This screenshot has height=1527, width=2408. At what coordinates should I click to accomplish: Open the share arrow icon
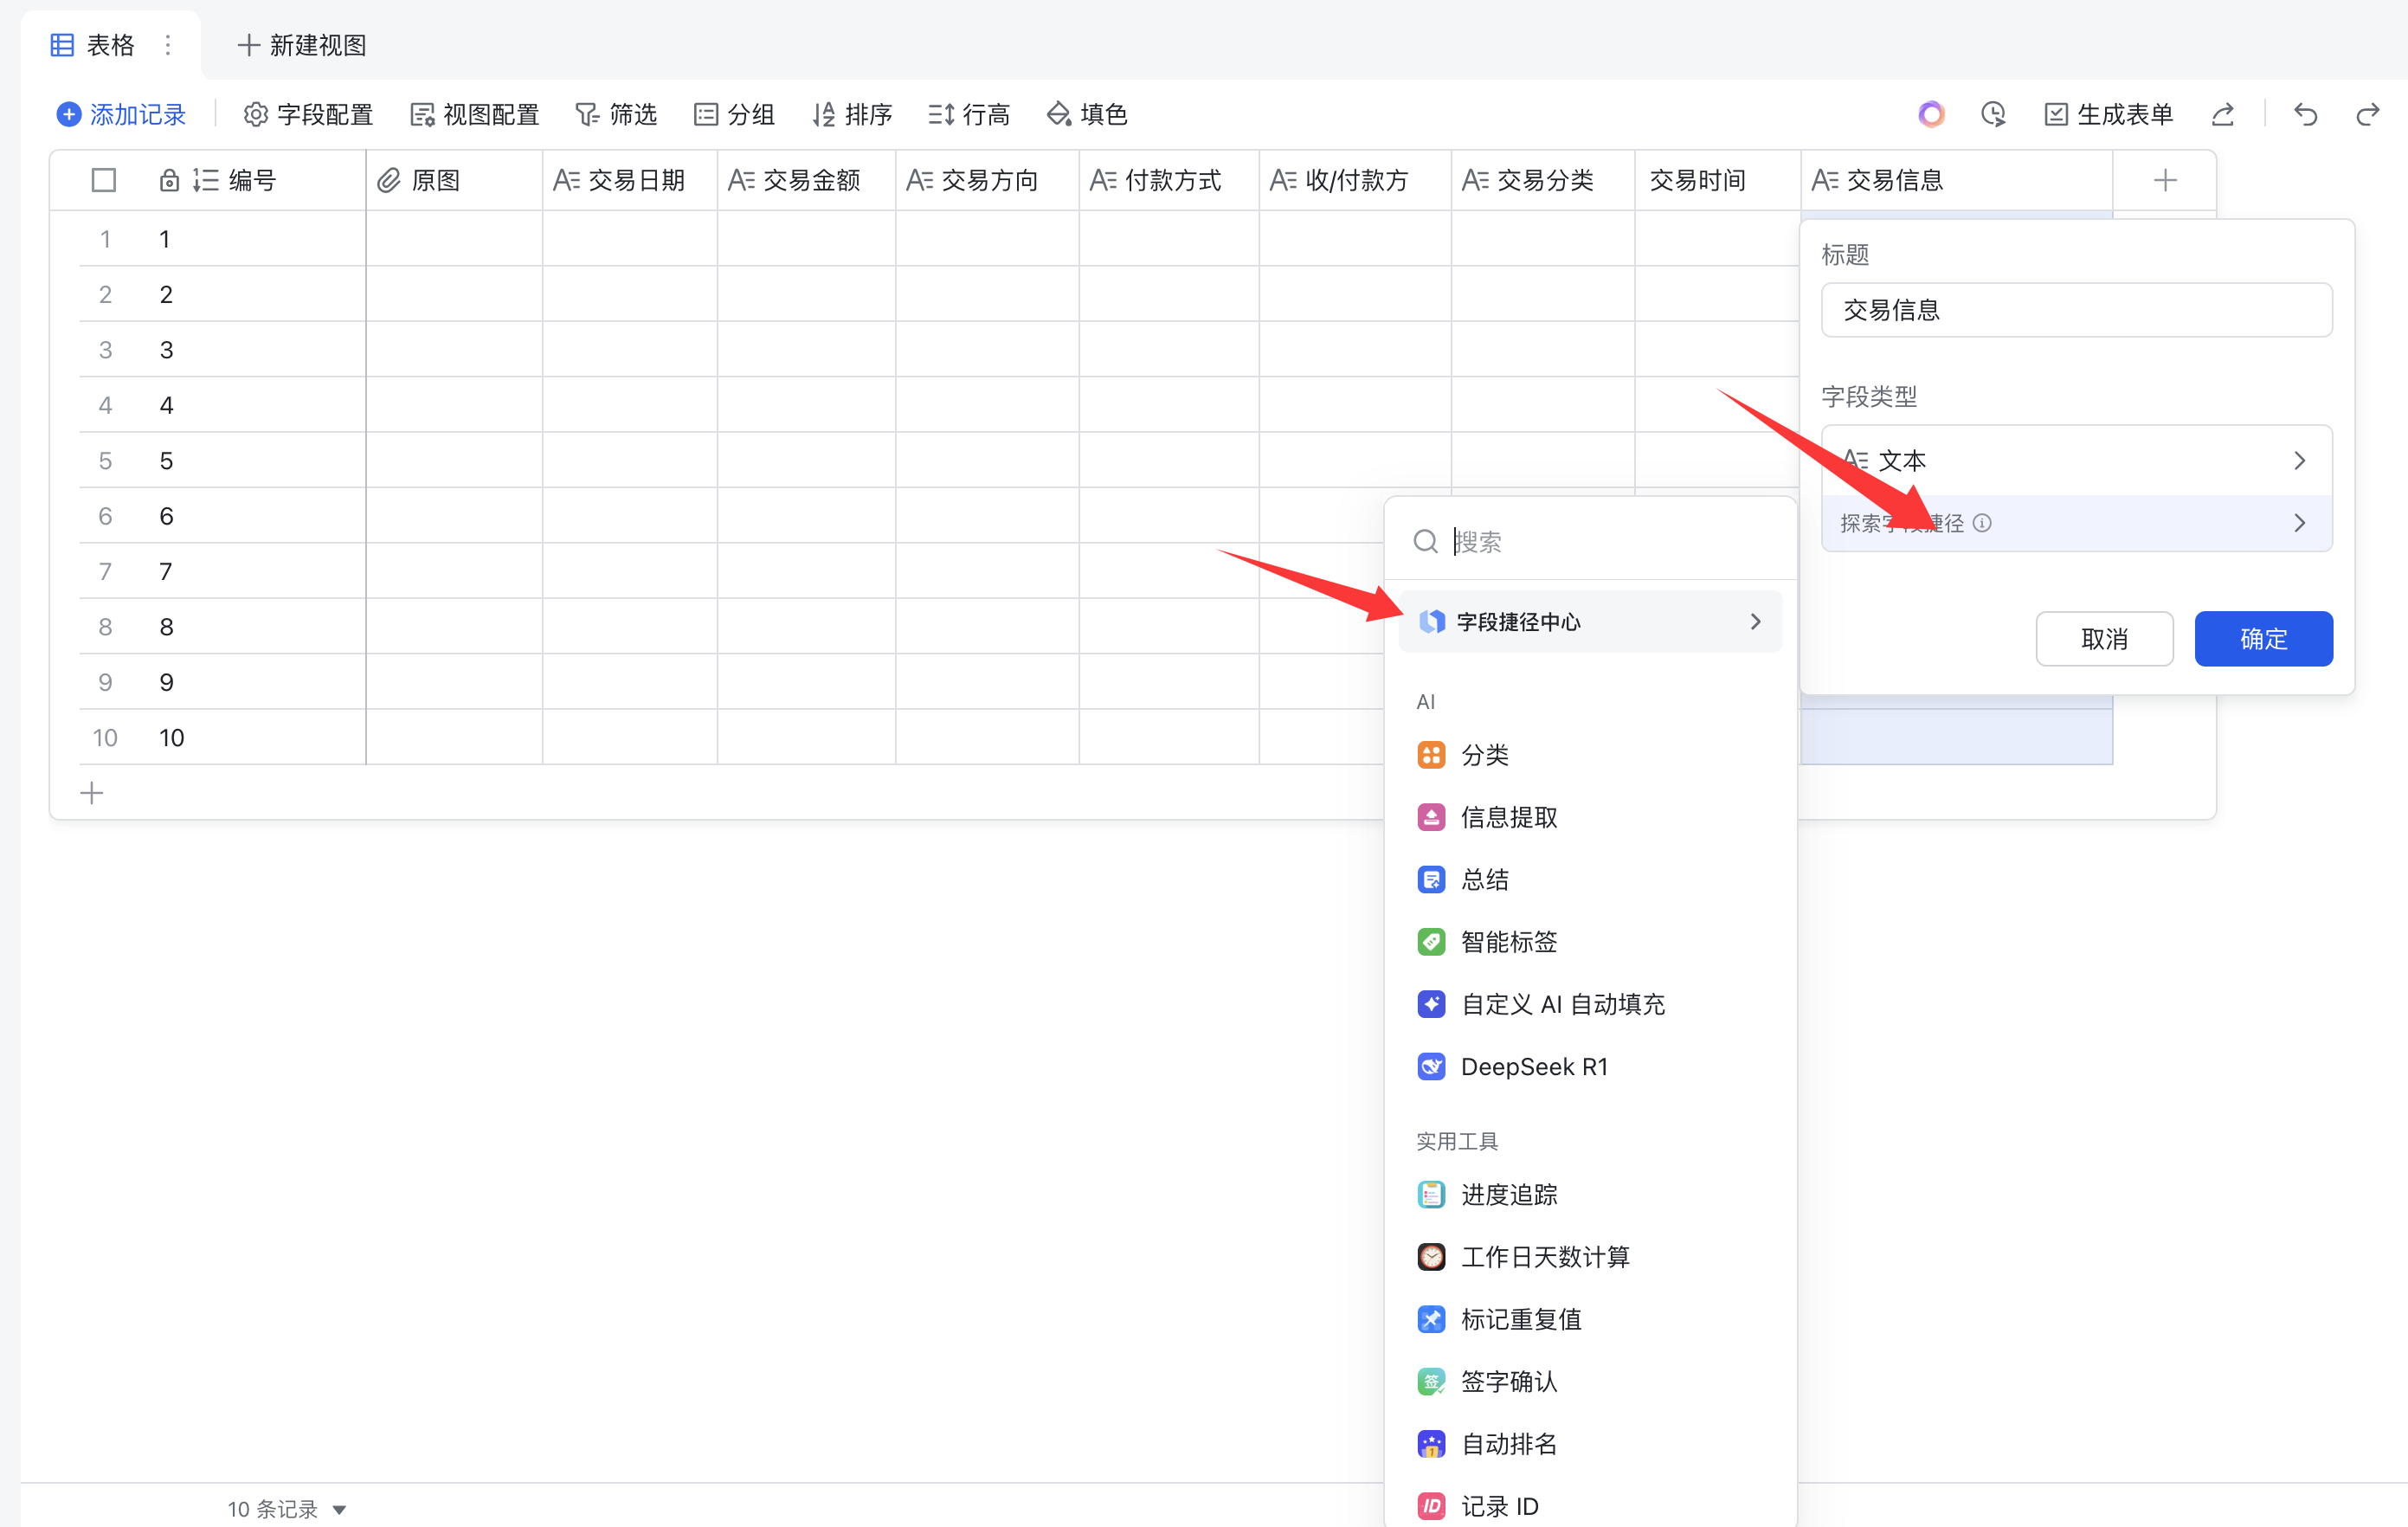pyautogui.click(x=2222, y=115)
